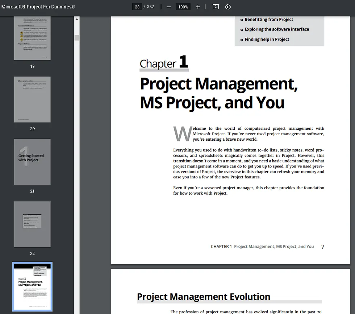Click 'Exploring the software interface' bullet

click(x=277, y=29)
